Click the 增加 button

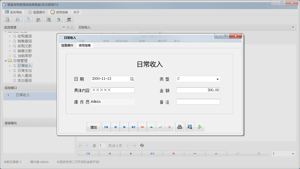click(x=94, y=127)
